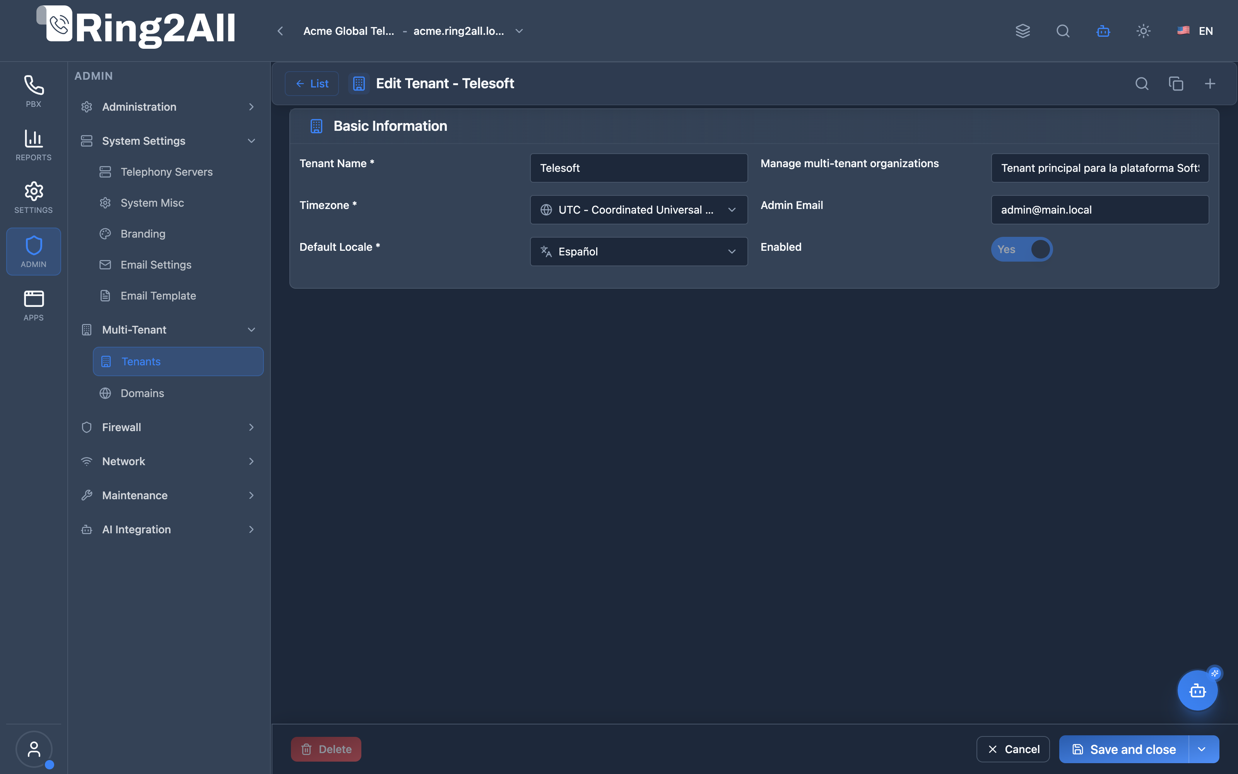Collapse the System Settings menu
Image resolution: width=1238 pixels, height=774 pixels.
pos(168,141)
